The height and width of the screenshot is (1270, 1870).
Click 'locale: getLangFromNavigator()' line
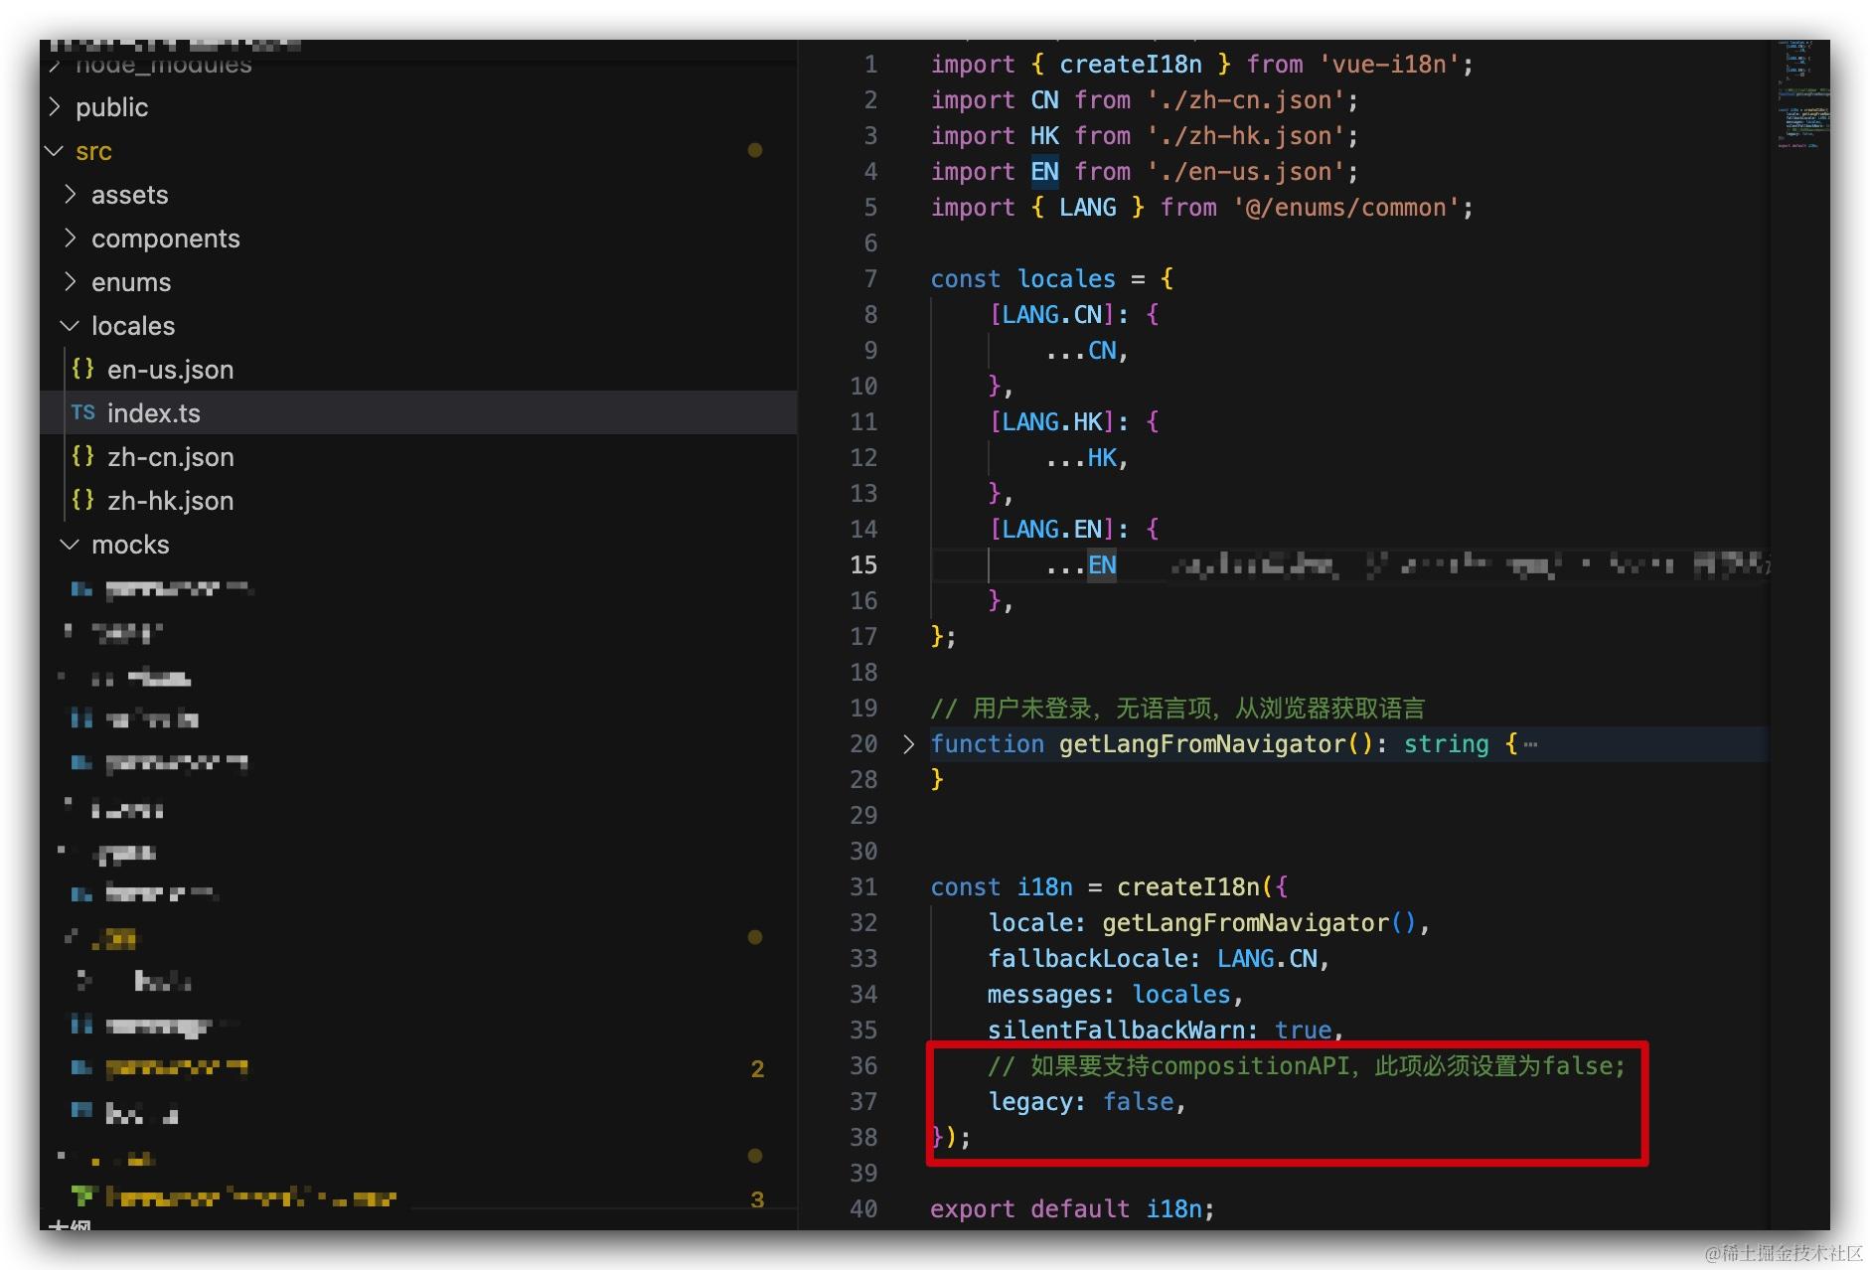point(1208,922)
